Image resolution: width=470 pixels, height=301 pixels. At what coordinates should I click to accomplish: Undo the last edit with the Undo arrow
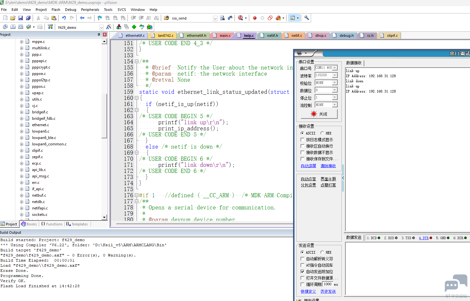tap(64, 18)
